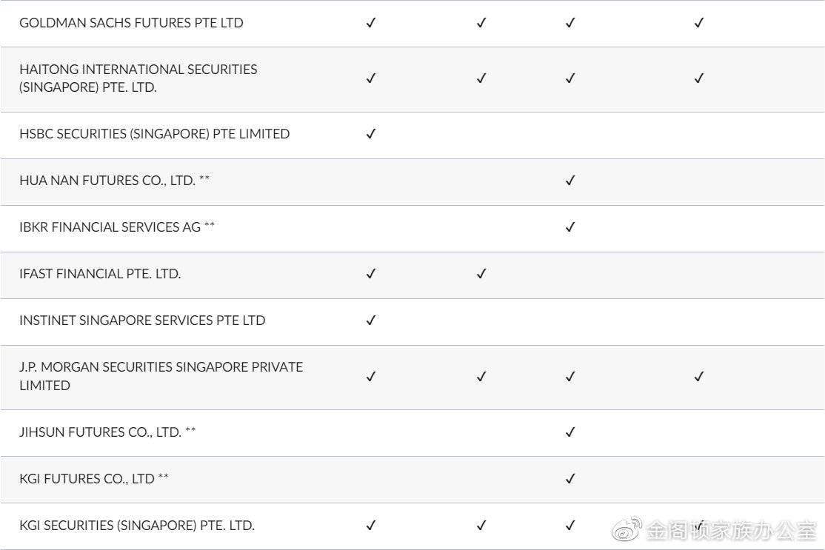Click last checkmark in J.P. Morgan Securities row

pyautogui.click(x=698, y=377)
